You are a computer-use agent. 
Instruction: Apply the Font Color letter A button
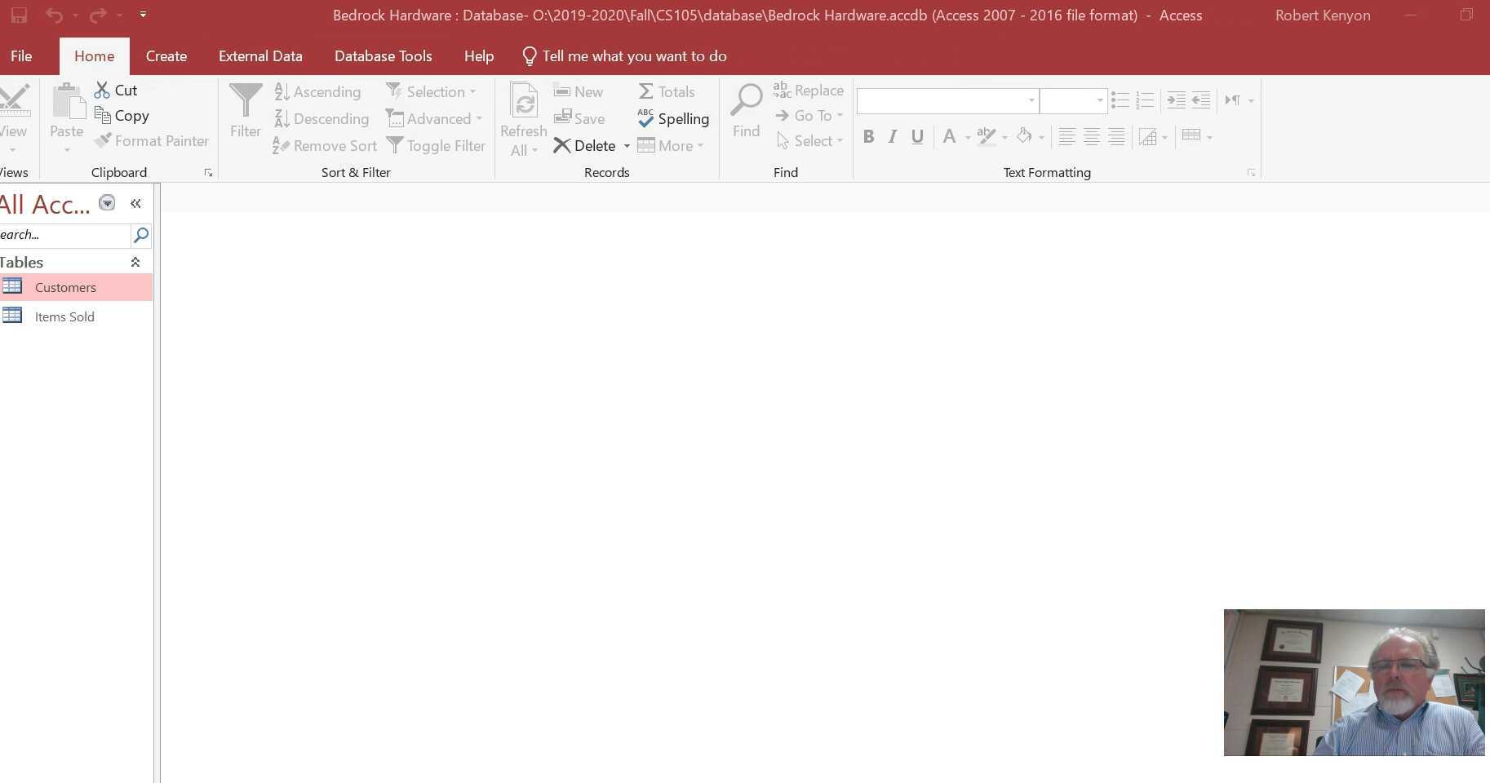click(x=949, y=136)
